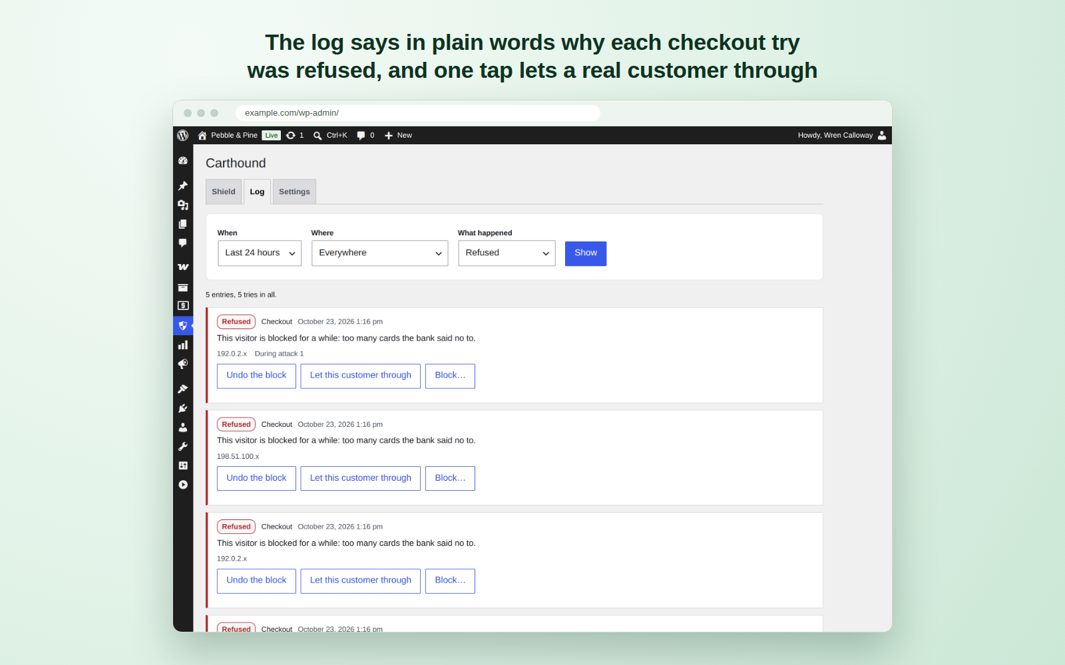The width and height of the screenshot is (1065, 665).
Task: Open the comments bubble in admin bar
Action: point(365,135)
